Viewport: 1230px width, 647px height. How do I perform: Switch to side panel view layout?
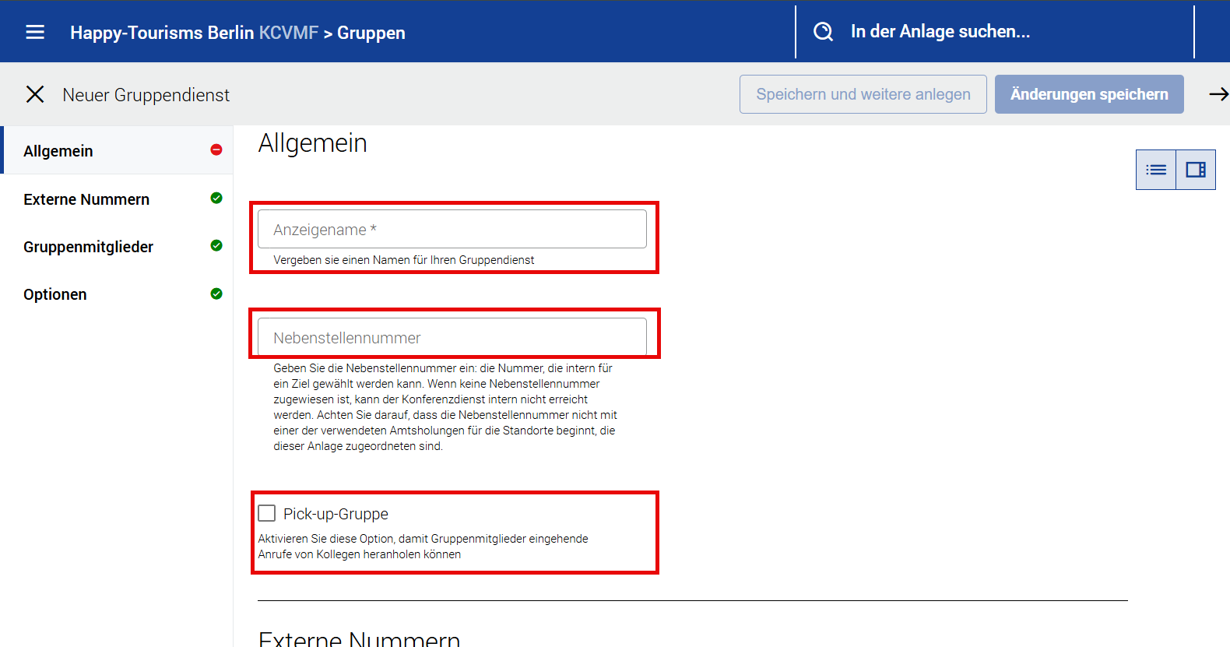tap(1196, 170)
